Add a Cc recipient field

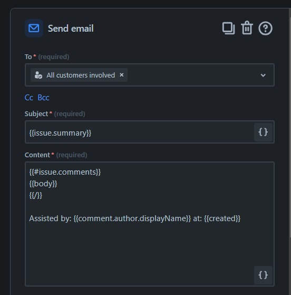29,98
